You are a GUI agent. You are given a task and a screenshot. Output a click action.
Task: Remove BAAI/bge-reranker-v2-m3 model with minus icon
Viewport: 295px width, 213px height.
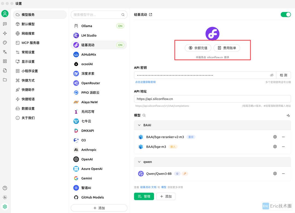point(283,137)
